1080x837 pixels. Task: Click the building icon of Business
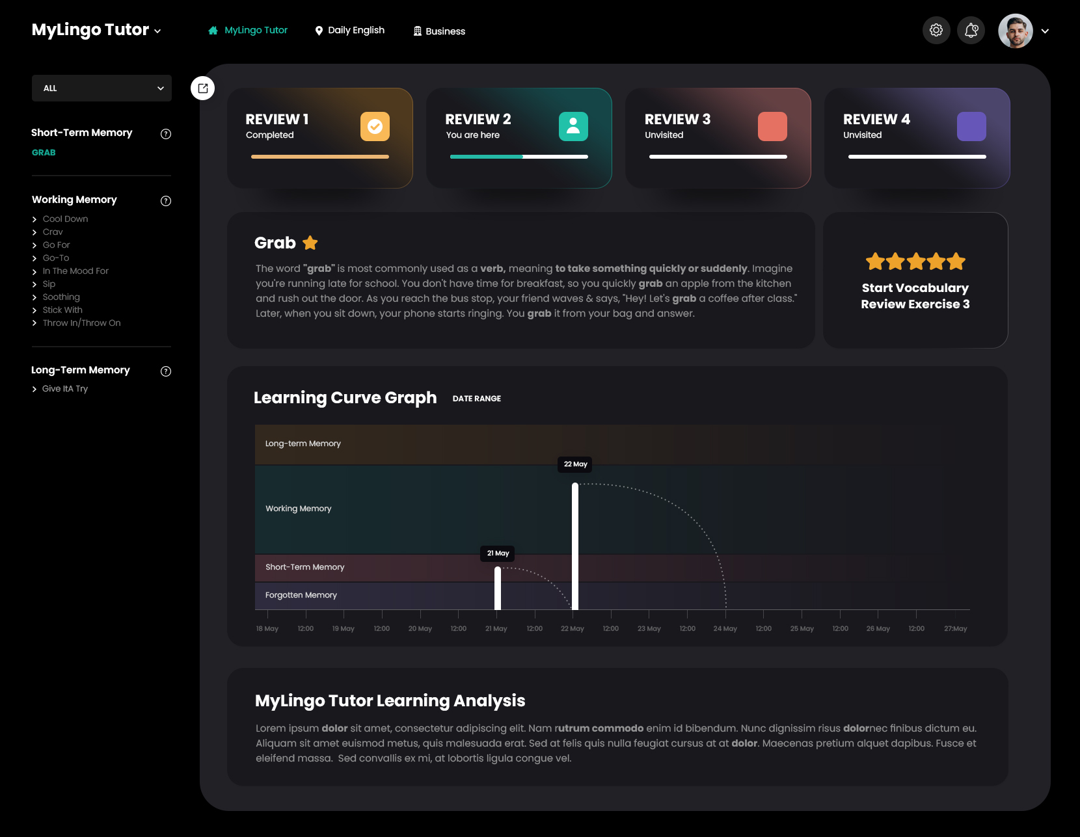coord(418,31)
